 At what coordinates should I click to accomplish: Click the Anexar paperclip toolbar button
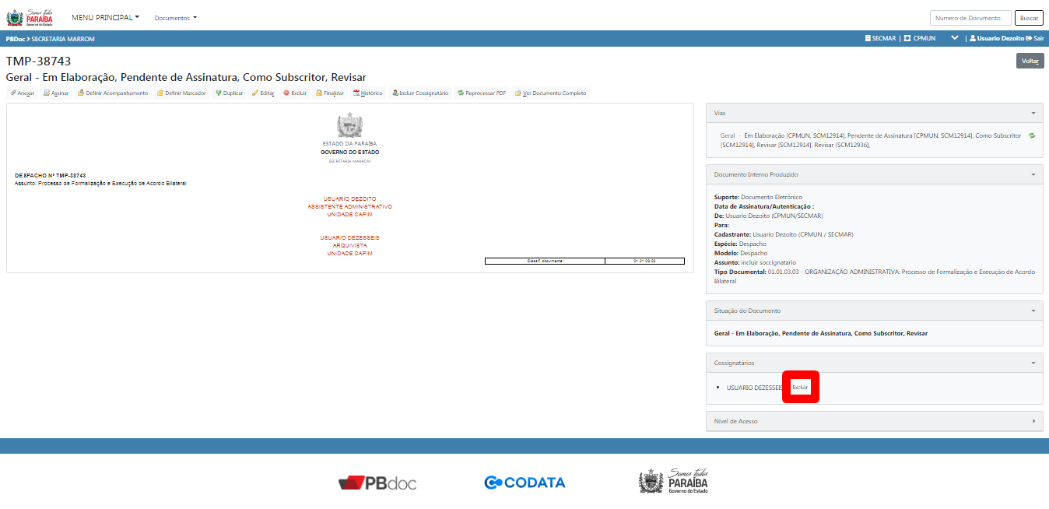pyautogui.click(x=22, y=93)
